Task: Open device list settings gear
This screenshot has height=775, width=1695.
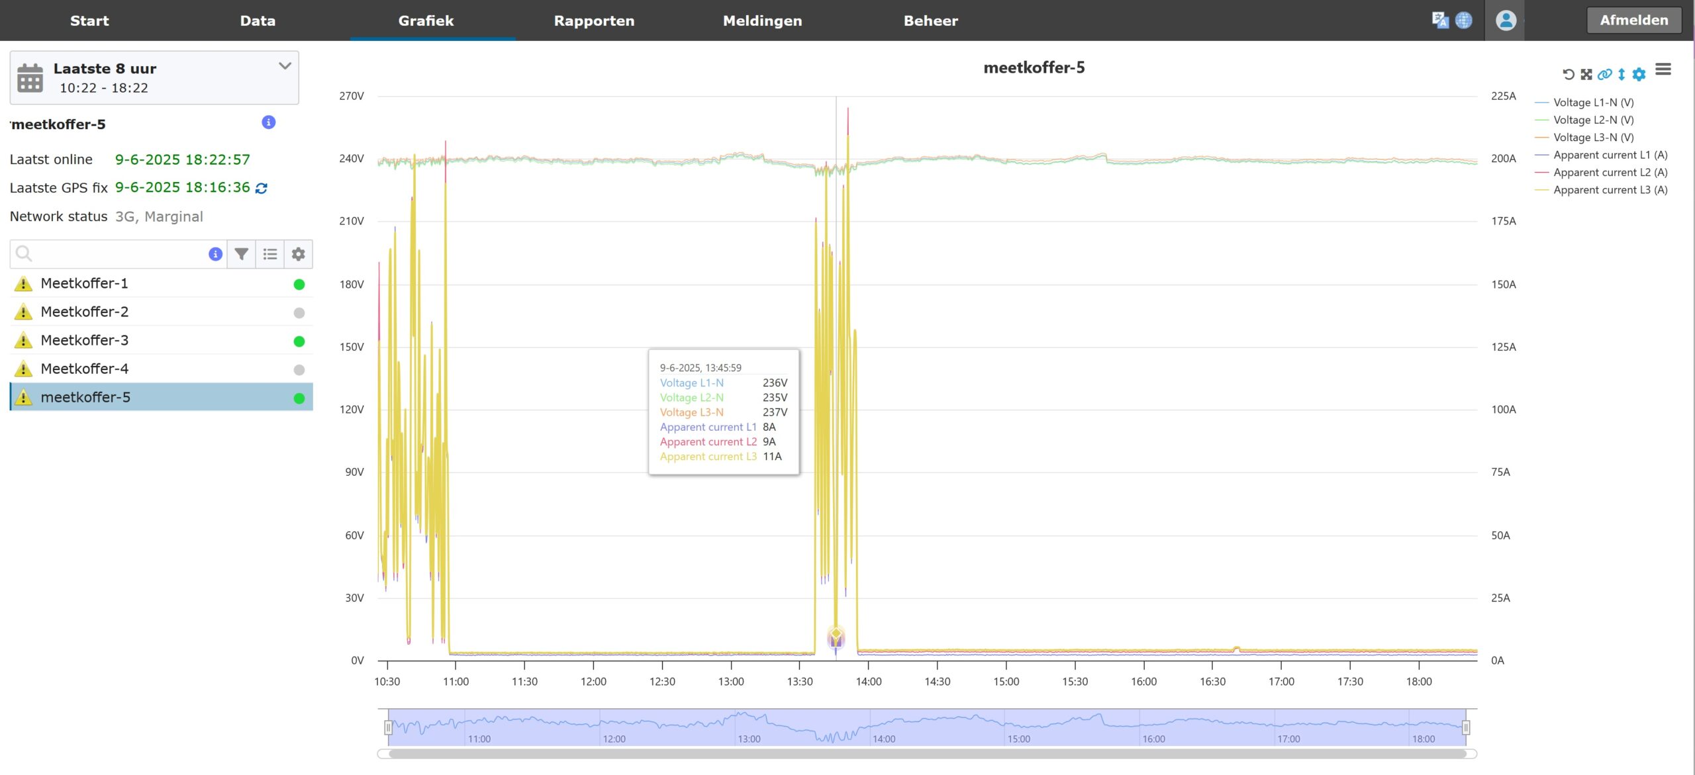Action: point(299,254)
